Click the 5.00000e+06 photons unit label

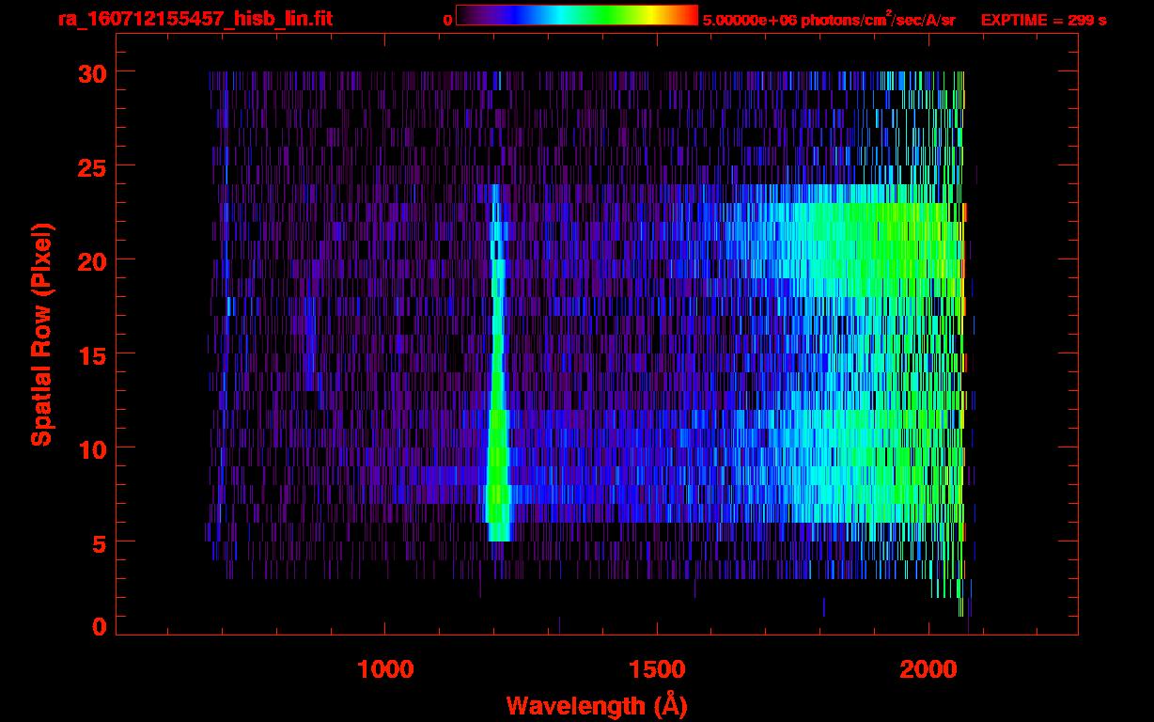coord(828,20)
